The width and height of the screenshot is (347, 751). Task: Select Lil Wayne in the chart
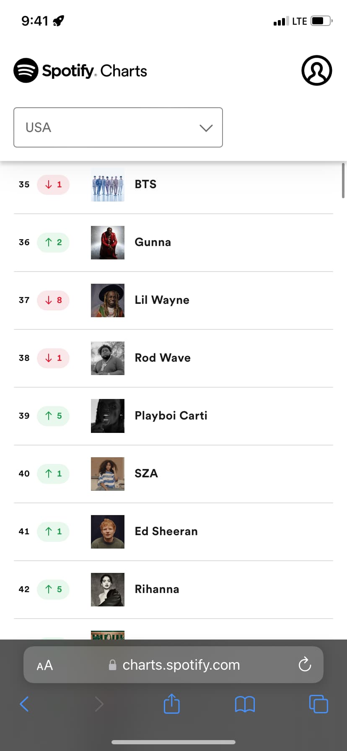pyautogui.click(x=173, y=300)
